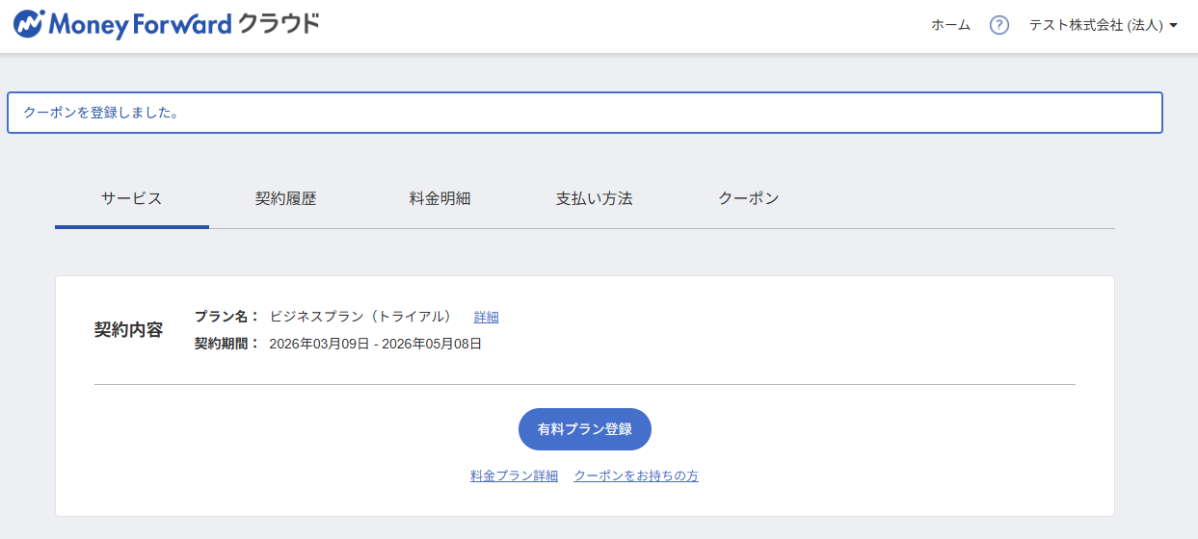The image size is (1198, 539).
Task: Select the サービス tab
Action: (x=131, y=199)
